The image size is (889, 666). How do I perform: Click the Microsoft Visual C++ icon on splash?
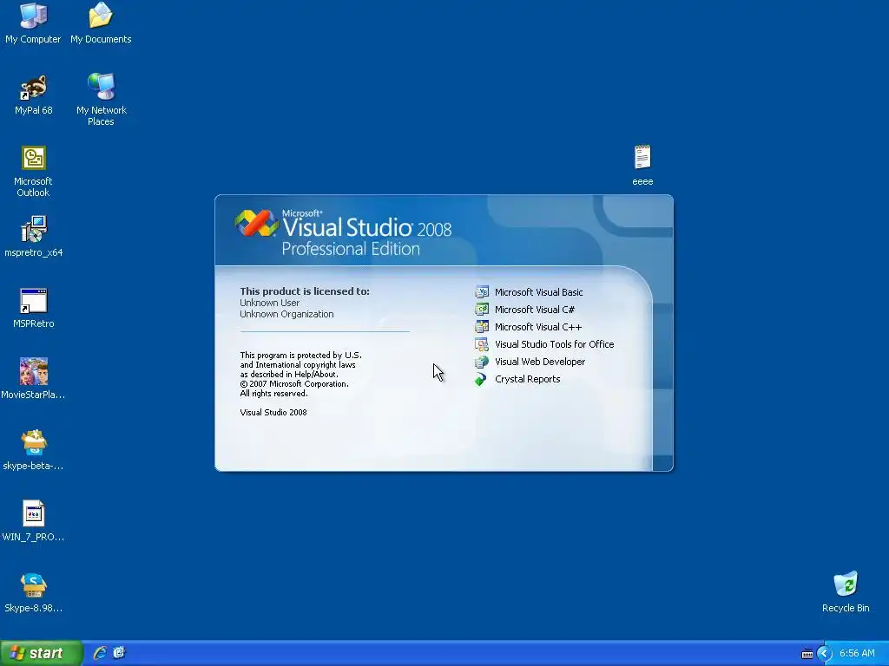pos(481,327)
